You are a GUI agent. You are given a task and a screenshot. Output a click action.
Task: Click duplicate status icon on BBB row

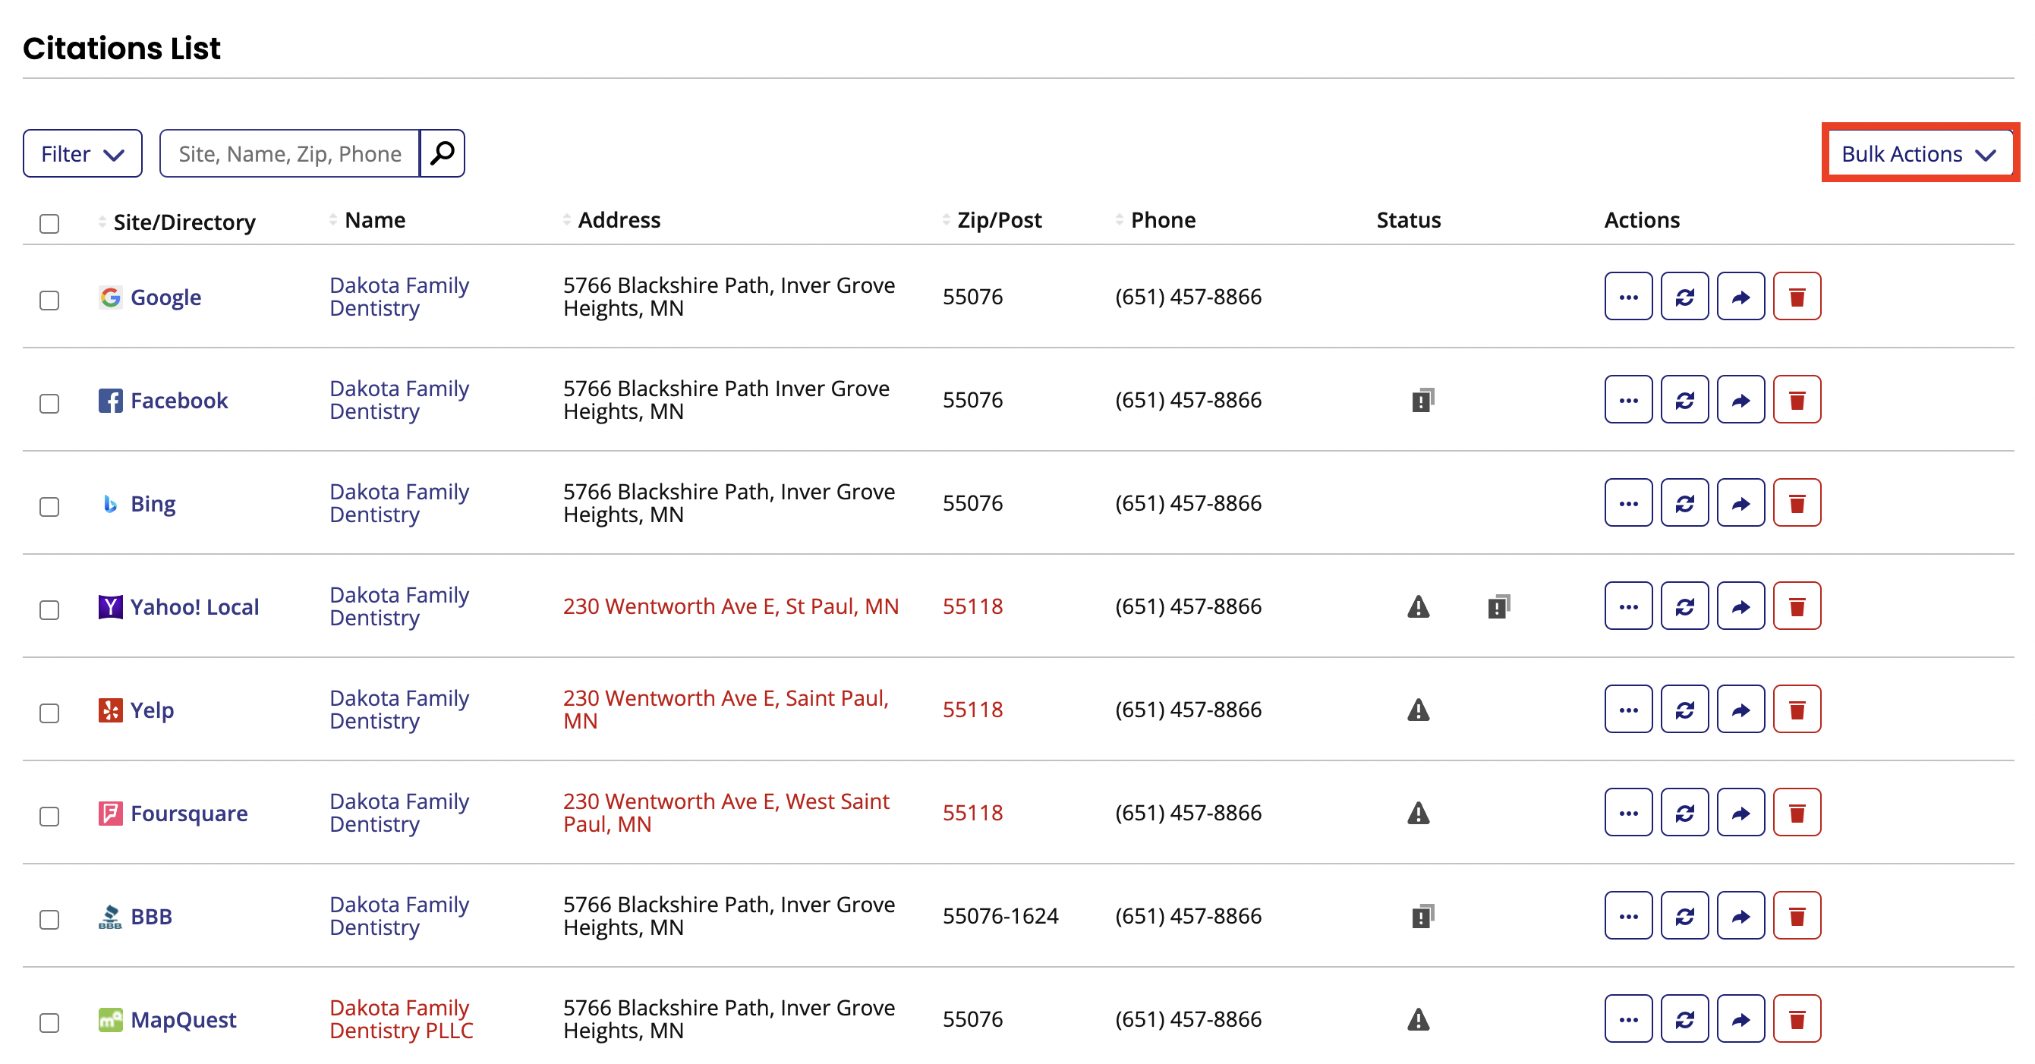1422,915
